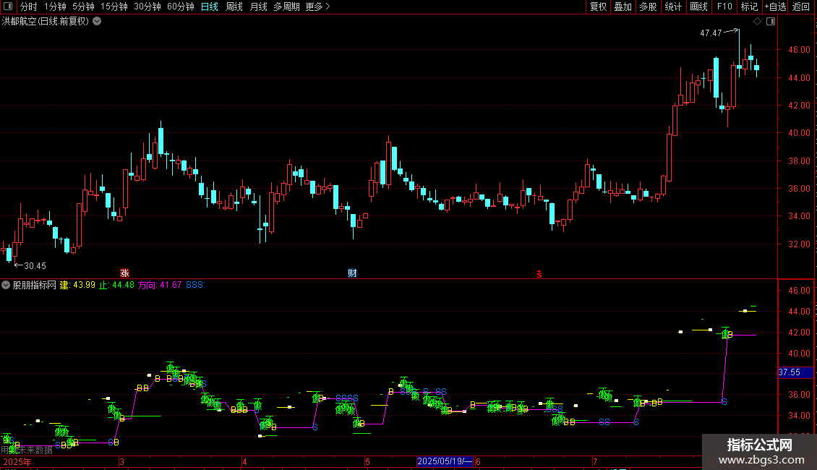Click the 返回 back button

point(801,7)
